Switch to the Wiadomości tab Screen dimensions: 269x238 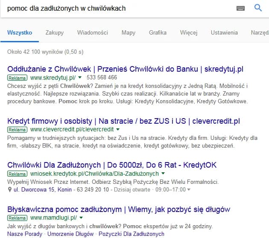[x=92, y=32]
